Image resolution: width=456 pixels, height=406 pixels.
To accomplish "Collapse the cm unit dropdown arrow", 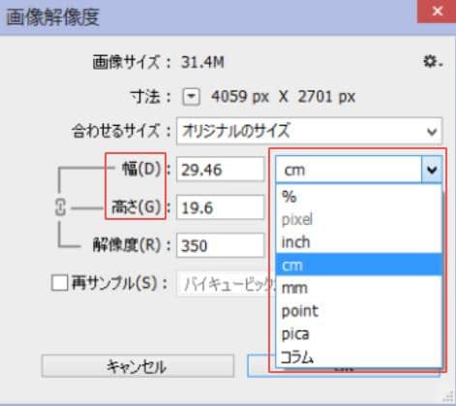I will tap(432, 170).
